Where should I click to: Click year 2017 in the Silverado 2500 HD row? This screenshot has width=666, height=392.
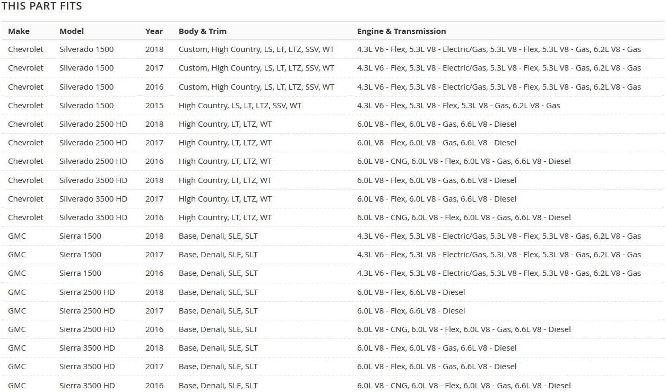pos(154,143)
